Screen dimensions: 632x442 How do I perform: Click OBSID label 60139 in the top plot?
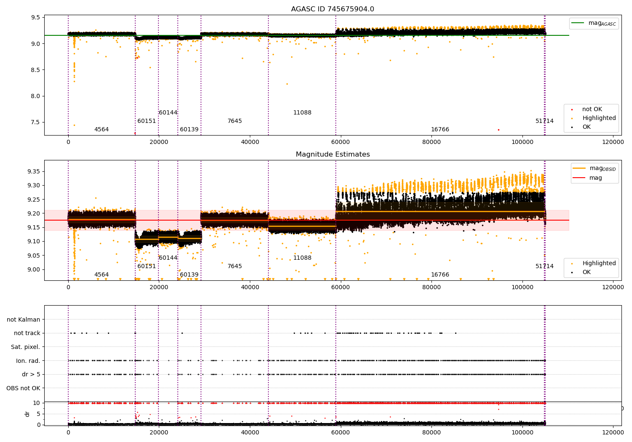[x=189, y=130]
